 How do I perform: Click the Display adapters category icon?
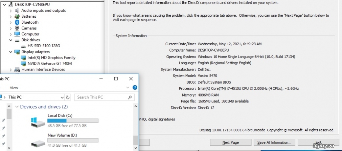(x=17, y=52)
